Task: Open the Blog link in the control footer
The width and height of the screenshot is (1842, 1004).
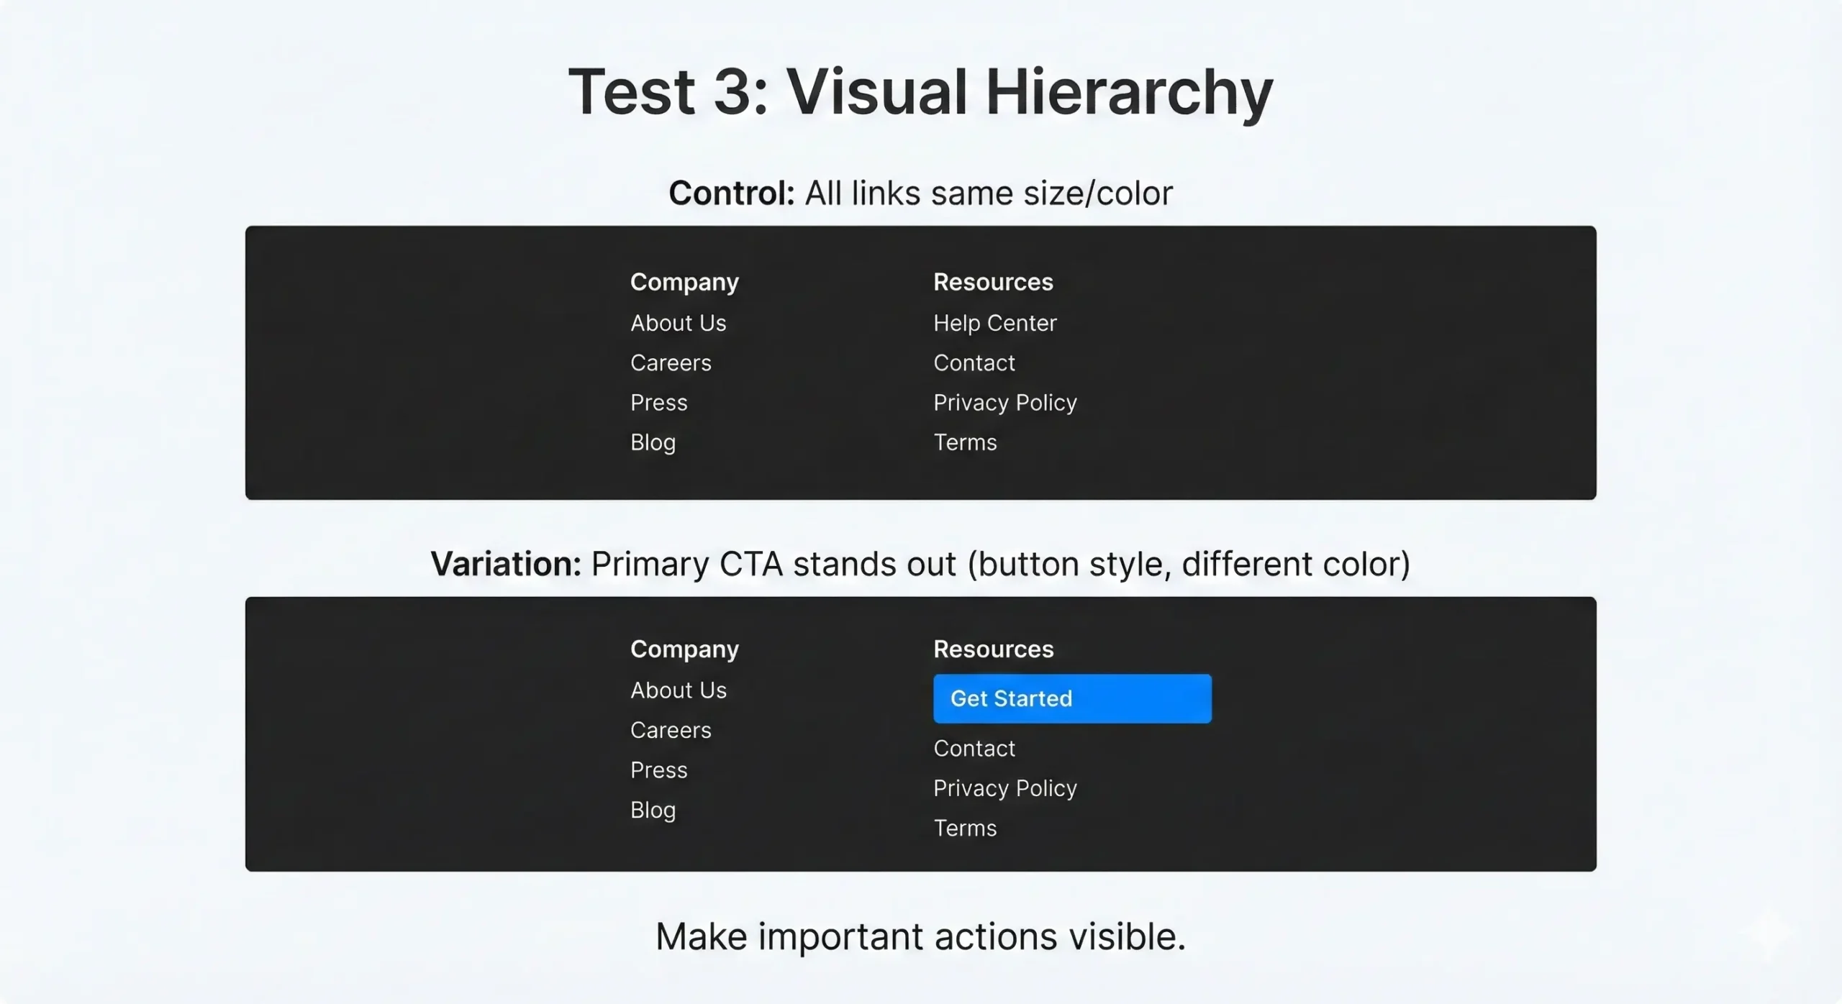Action: (x=652, y=442)
